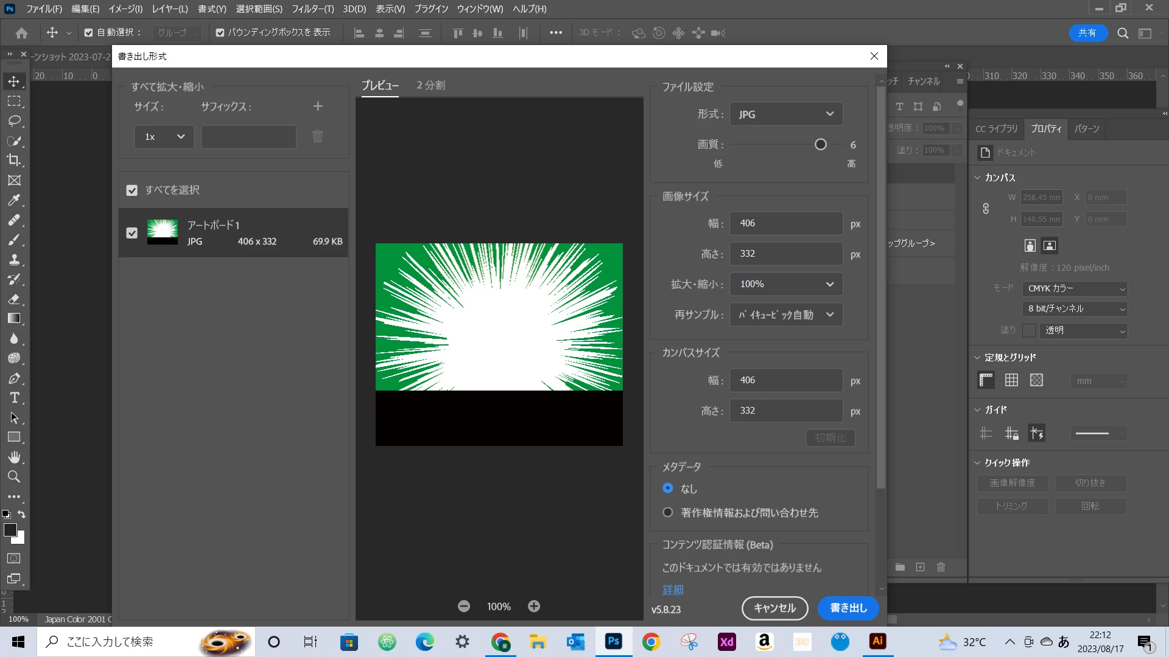Viewport: 1169px width, 657px height.
Task: Add a new size with plus icon
Action: pos(318,106)
